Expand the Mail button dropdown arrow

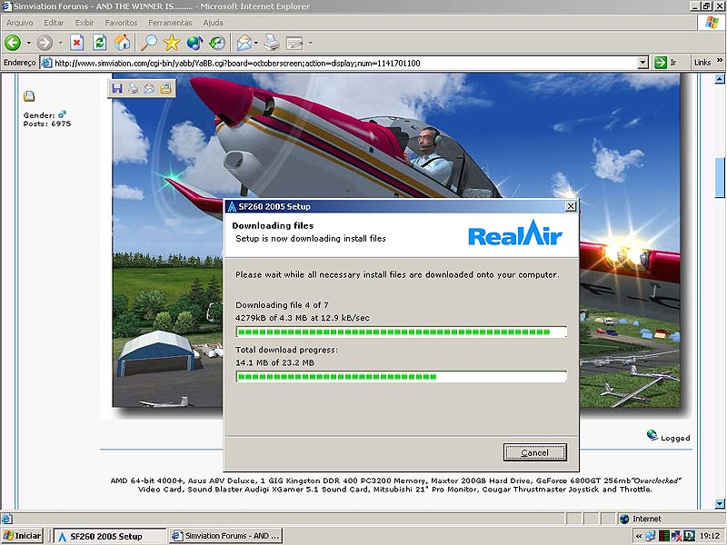[257, 43]
